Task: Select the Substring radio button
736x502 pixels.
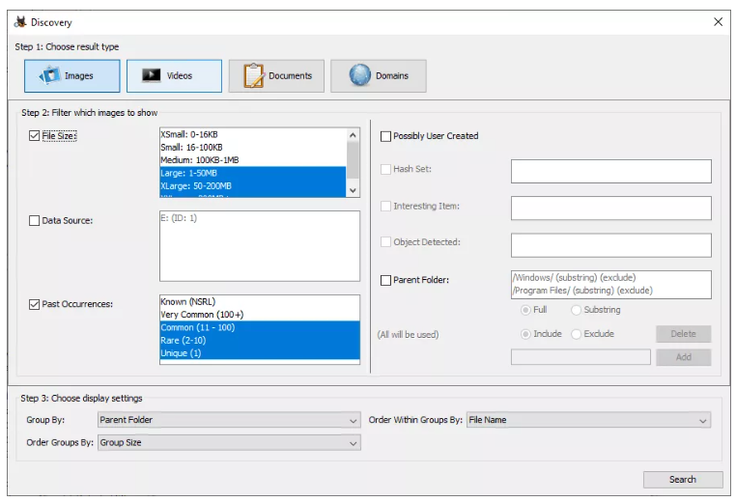Action: 576,310
